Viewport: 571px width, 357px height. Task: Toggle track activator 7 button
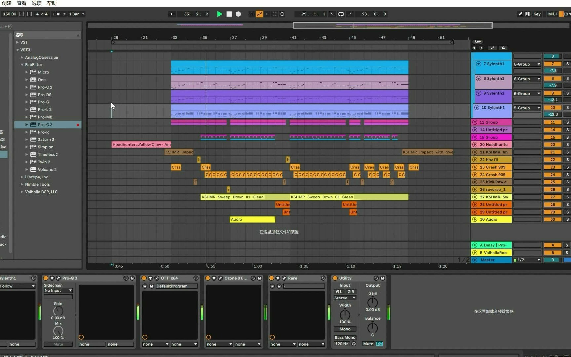click(552, 64)
